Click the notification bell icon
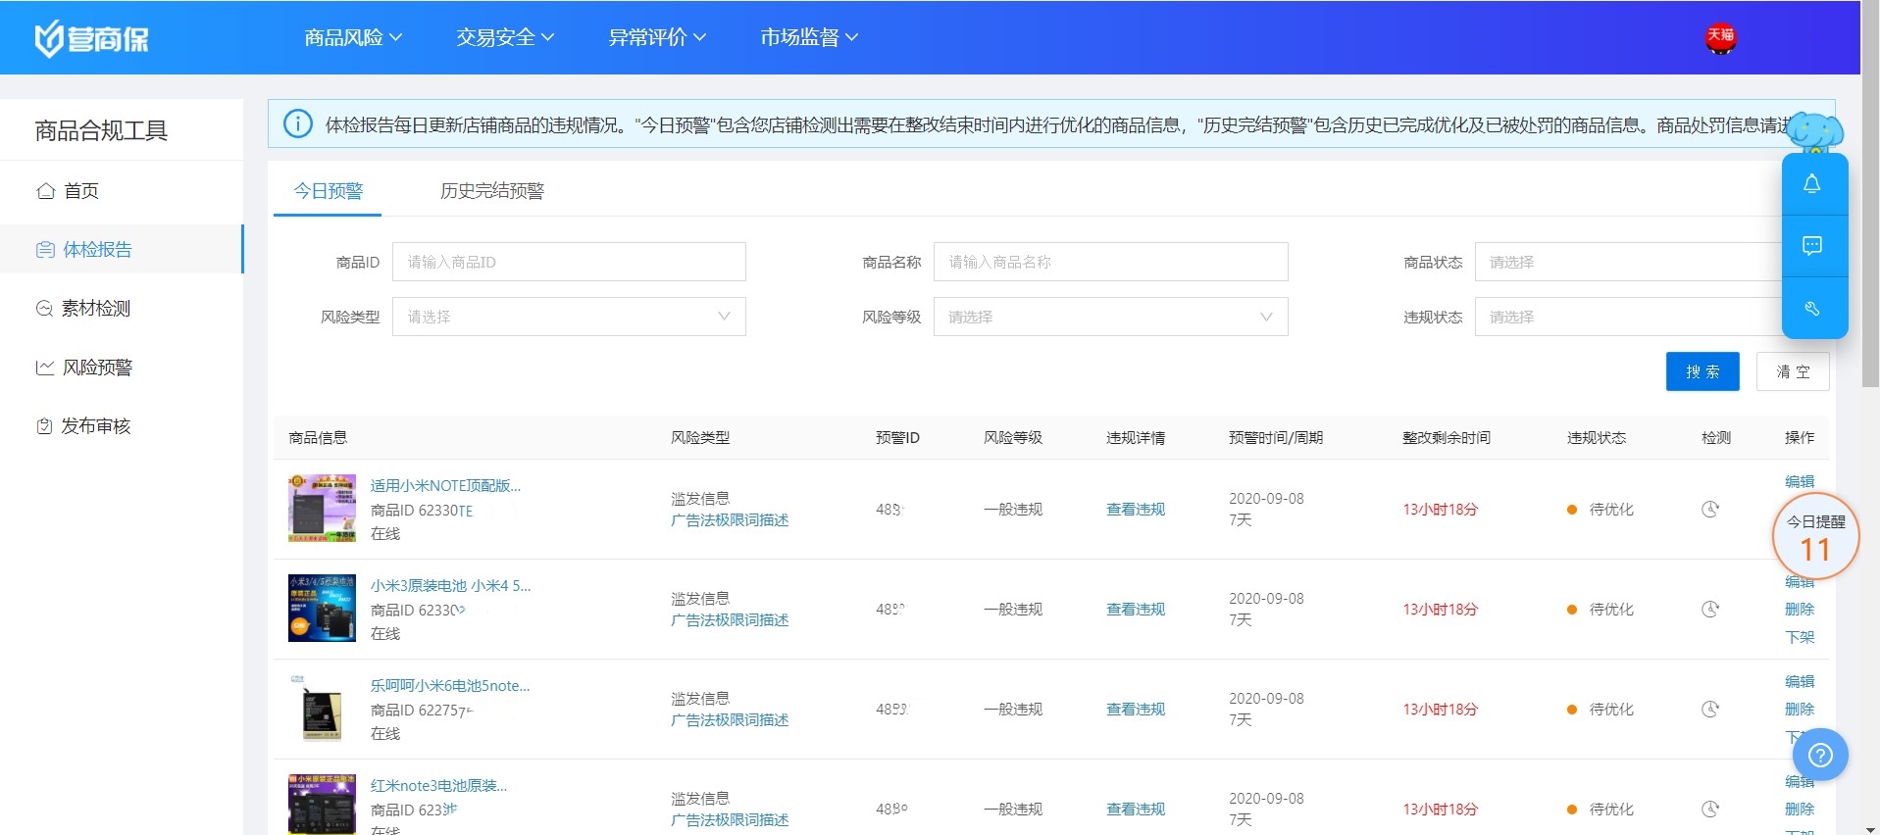The image size is (1880, 835). pos(1812,184)
